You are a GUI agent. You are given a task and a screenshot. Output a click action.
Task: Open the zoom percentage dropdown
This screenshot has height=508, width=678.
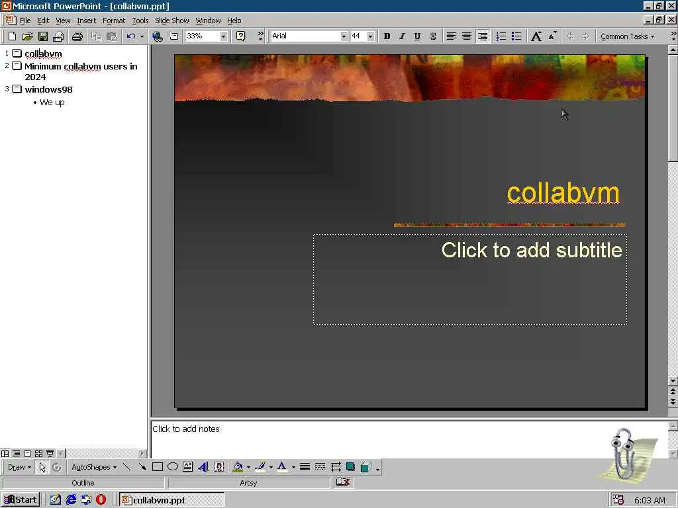click(x=223, y=36)
